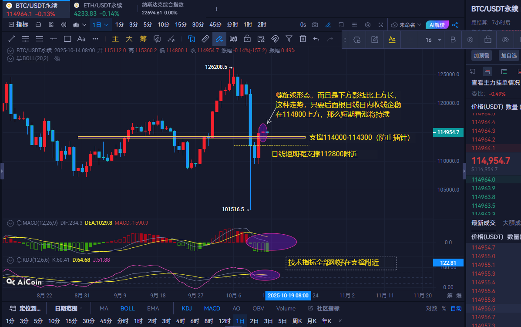Open the 最新成交 tab
521x327 pixels.
coord(484,223)
